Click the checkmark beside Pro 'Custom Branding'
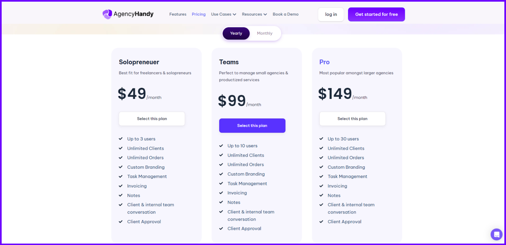Viewport: 506px width, 245px height. coord(321,167)
